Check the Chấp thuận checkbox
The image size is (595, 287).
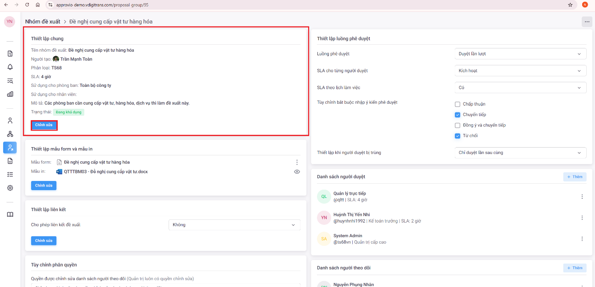point(458,104)
